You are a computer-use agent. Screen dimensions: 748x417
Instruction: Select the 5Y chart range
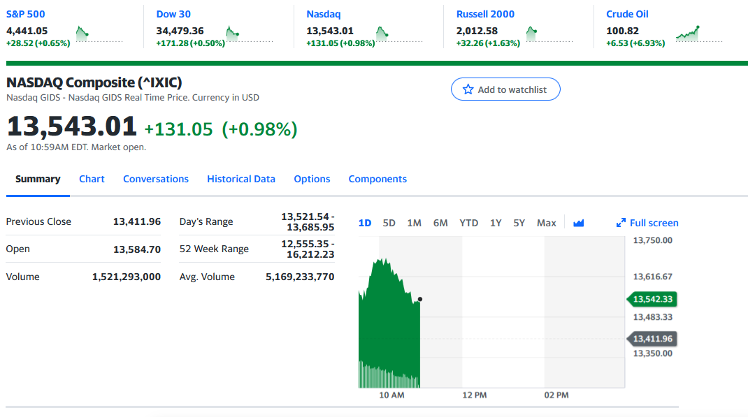pos(519,223)
